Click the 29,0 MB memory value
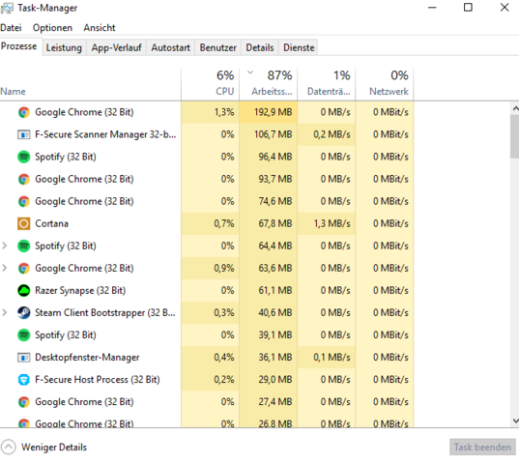 point(275,380)
